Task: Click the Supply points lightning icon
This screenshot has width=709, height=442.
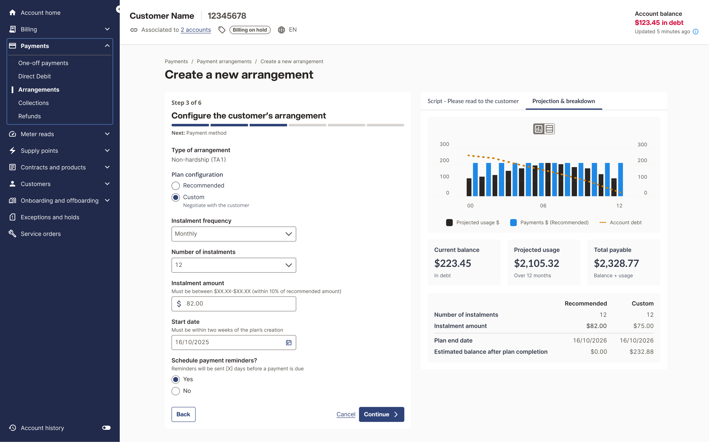Action: click(12, 150)
